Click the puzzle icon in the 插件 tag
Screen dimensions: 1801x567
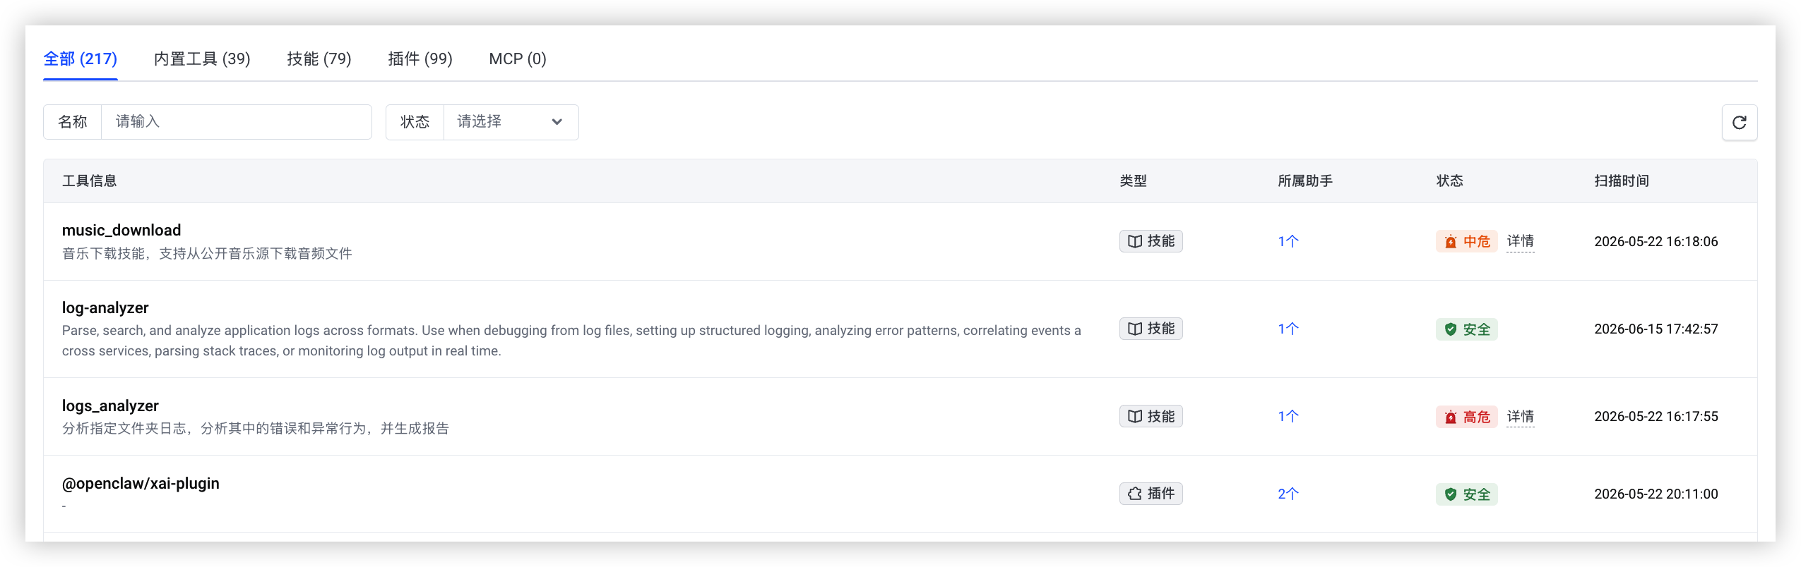pos(1134,494)
